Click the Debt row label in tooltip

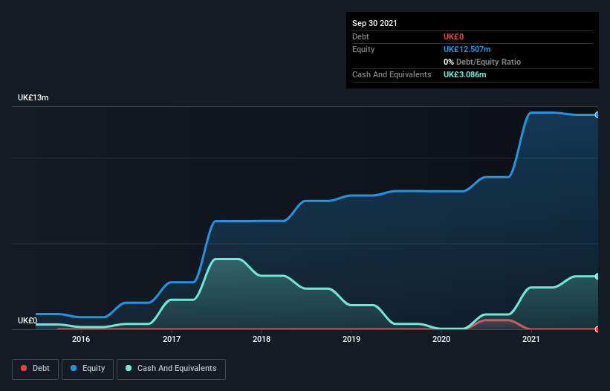point(360,36)
